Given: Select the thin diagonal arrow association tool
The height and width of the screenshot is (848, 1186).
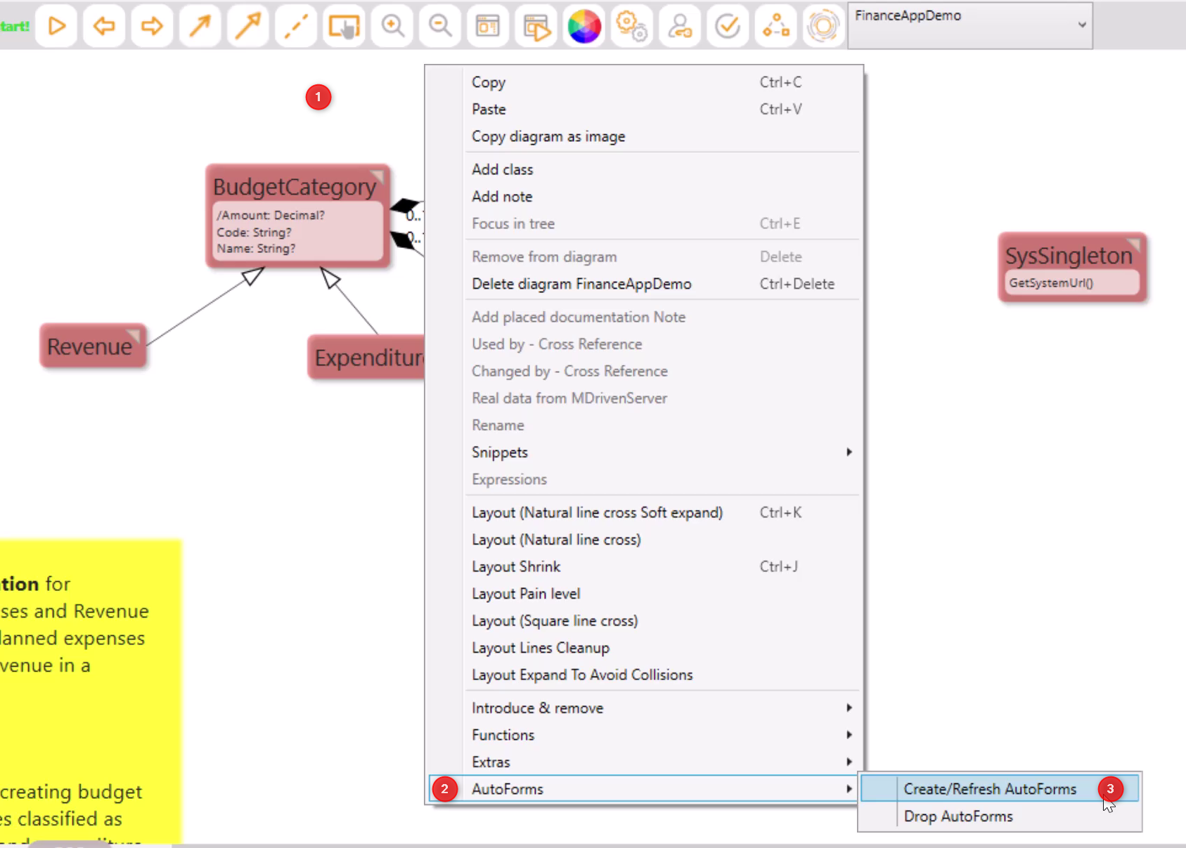Looking at the screenshot, I should pos(200,27).
